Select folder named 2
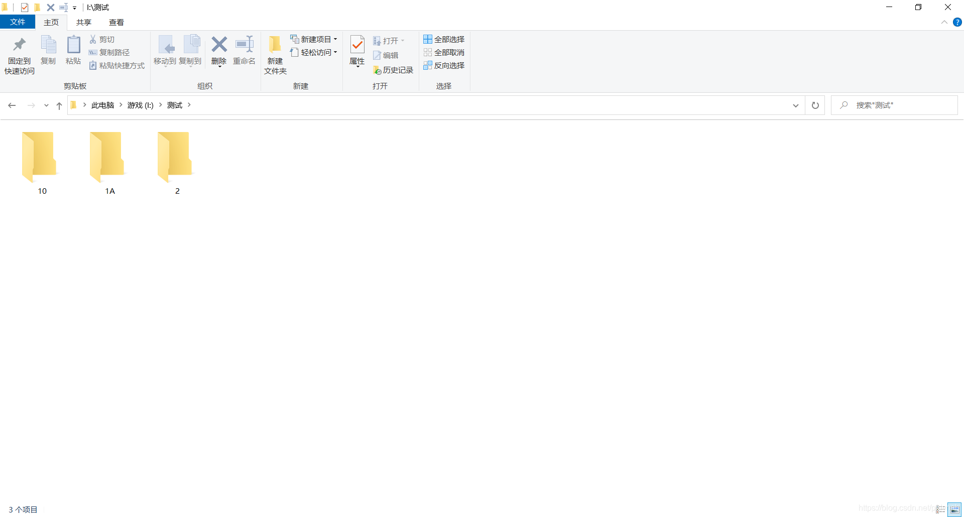Image resolution: width=964 pixels, height=517 pixels. pos(176,163)
